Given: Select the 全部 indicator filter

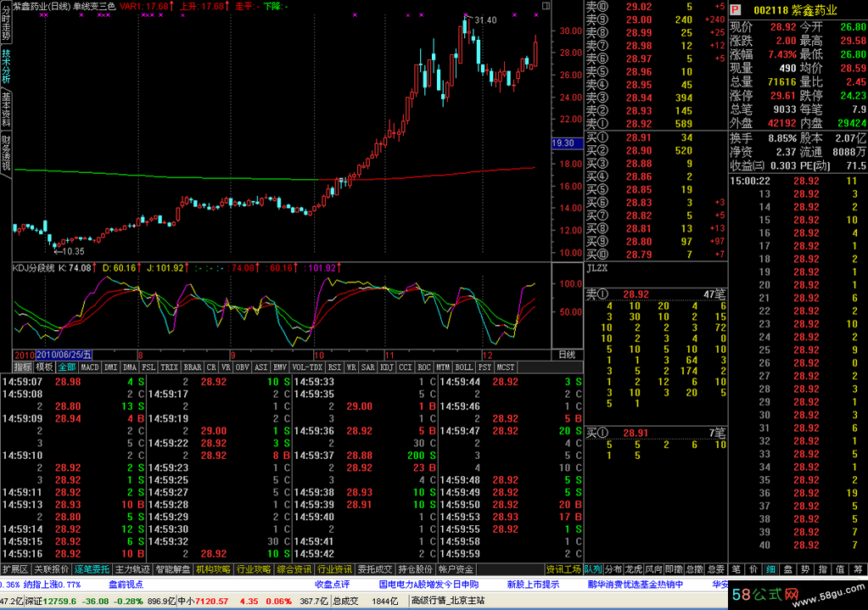Looking at the screenshot, I should tap(66, 367).
